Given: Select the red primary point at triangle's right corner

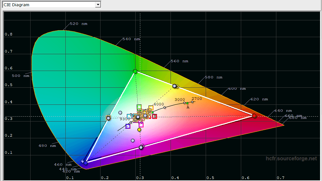Looking at the screenshot, I should click(x=254, y=116).
